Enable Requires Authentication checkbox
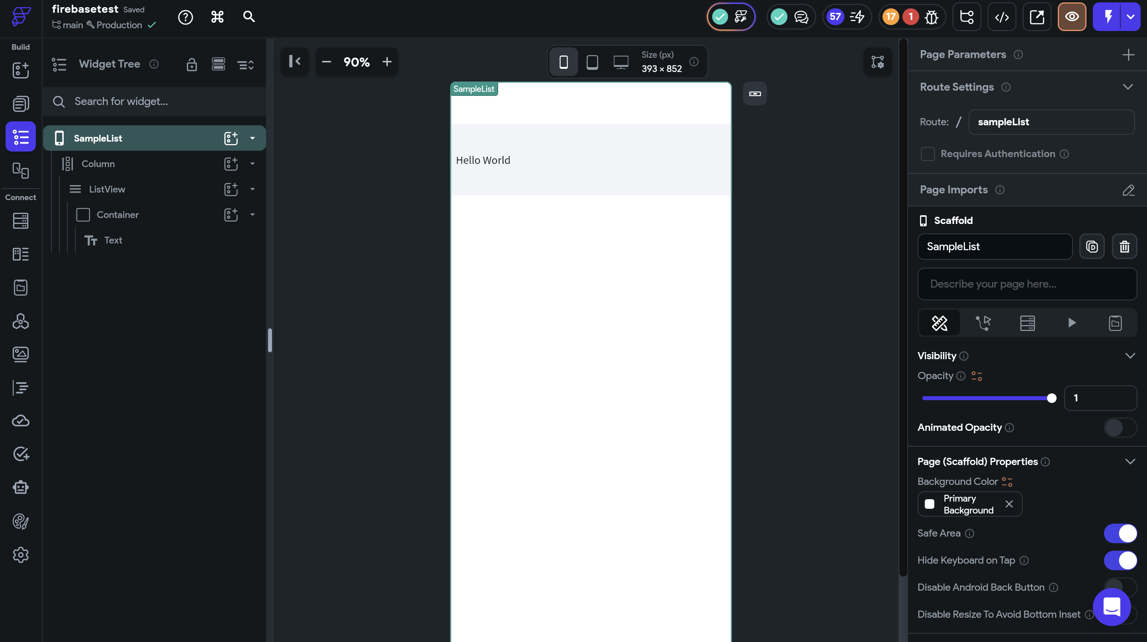The height and width of the screenshot is (642, 1147). point(928,154)
